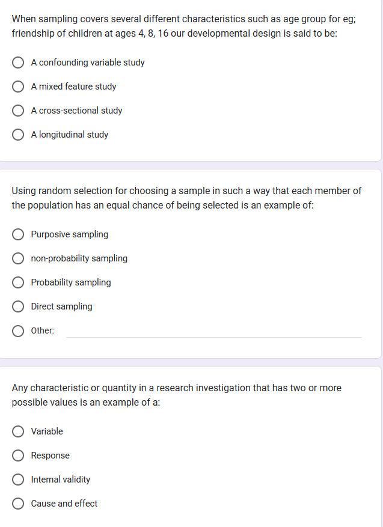Image resolution: width=383 pixels, height=527 pixels.
Task: Choose "Direct sampling" answer
Action: click(19, 306)
